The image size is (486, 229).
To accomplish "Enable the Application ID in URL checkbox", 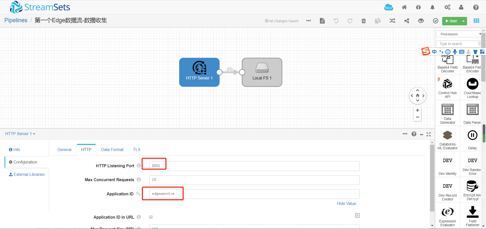I will [x=151, y=217].
